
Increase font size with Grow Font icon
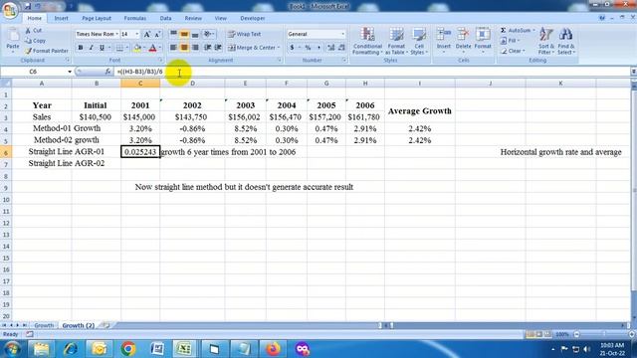(147, 35)
